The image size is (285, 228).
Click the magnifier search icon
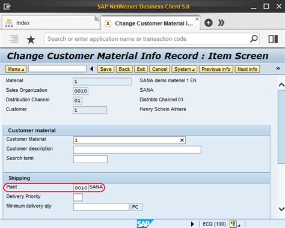[254, 38]
